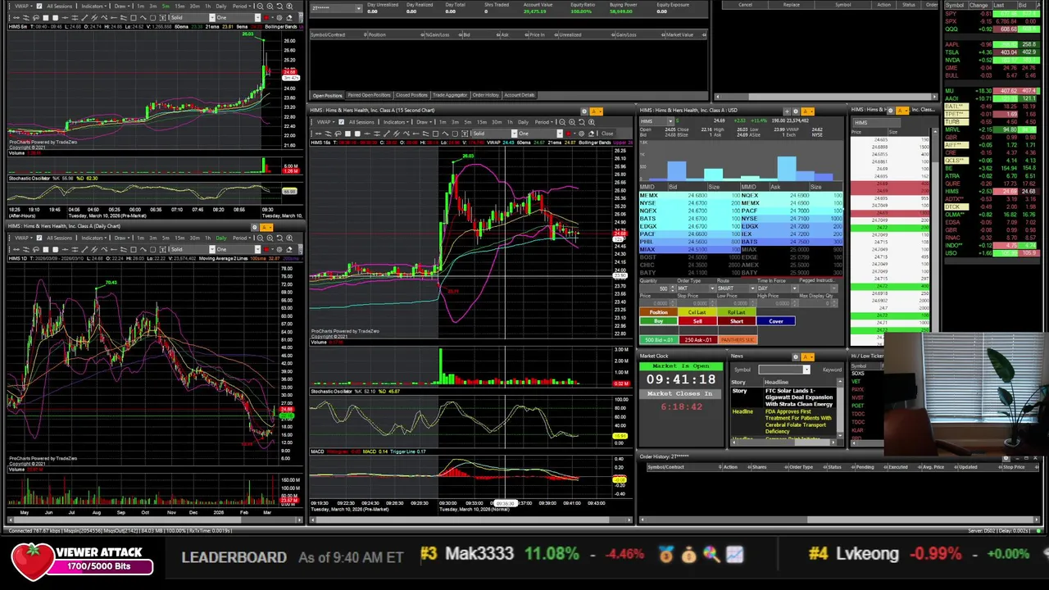Switch to Account Details tab
1049x590 pixels.
pos(520,95)
